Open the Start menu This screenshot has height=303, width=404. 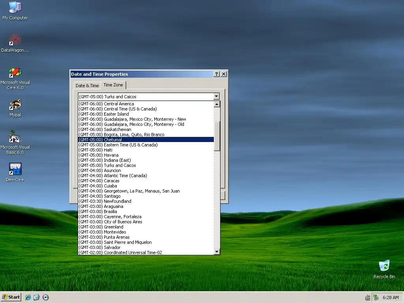click(x=11, y=297)
